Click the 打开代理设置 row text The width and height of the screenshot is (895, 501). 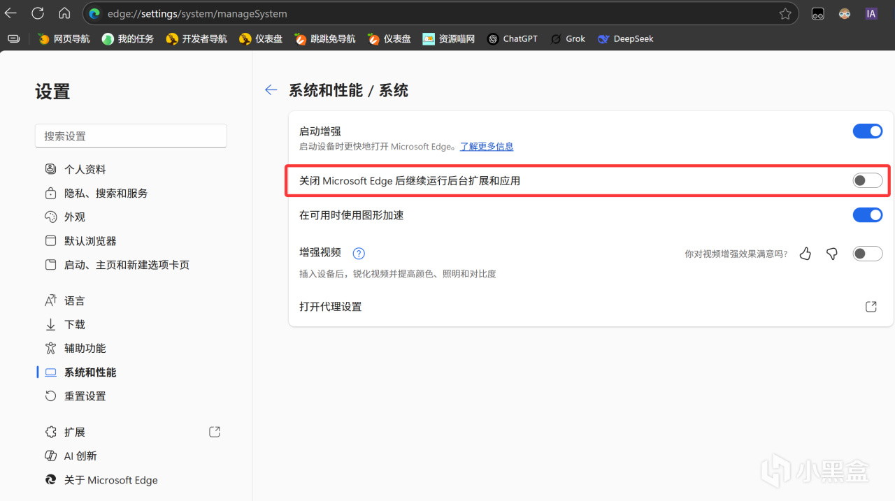(x=331, y=307)
